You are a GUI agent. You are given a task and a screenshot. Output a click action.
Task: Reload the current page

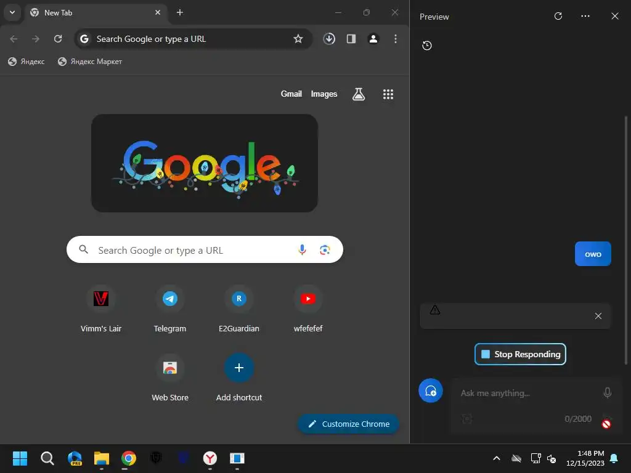(58, 39)
